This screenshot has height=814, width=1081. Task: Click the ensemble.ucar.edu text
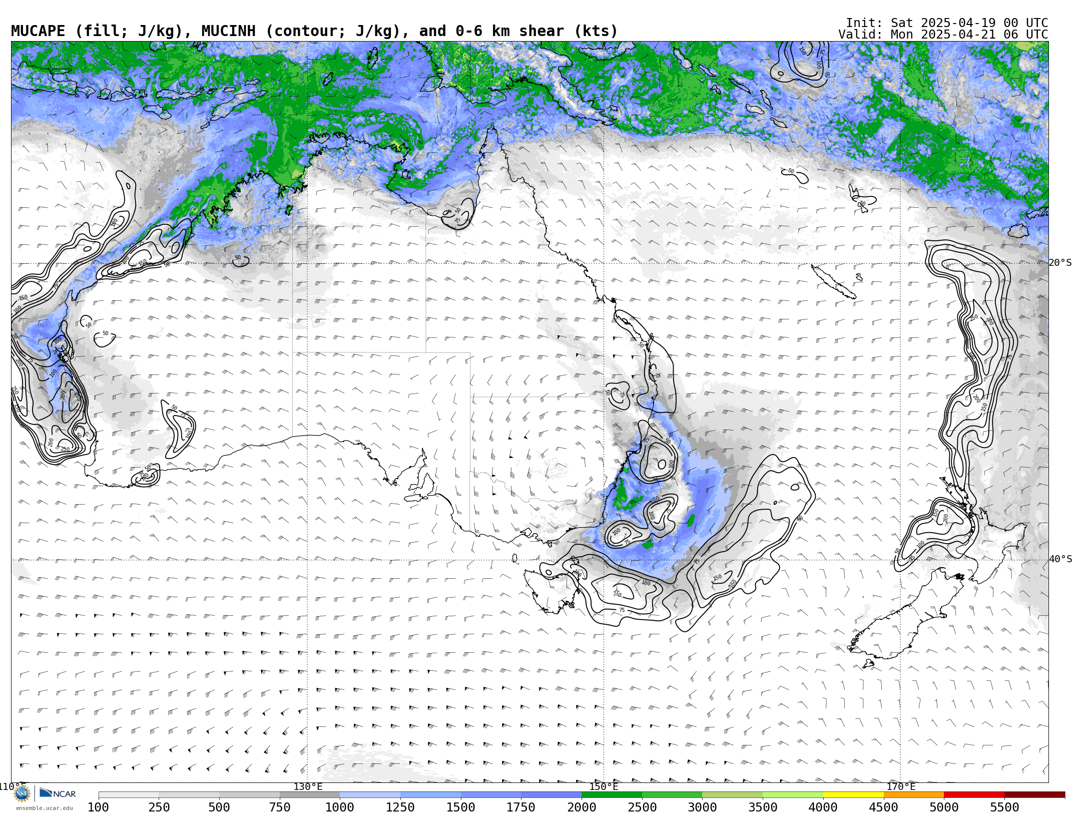(x=44, y=808)
